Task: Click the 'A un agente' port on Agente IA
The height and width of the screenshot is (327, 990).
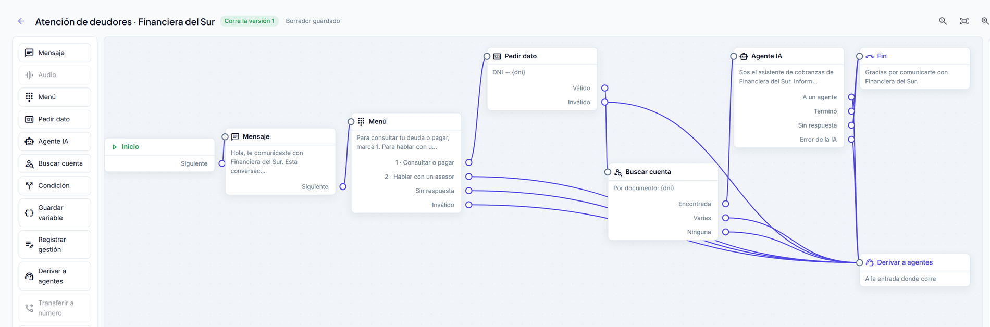Action: pyautogui.click(x=851, y=97)
